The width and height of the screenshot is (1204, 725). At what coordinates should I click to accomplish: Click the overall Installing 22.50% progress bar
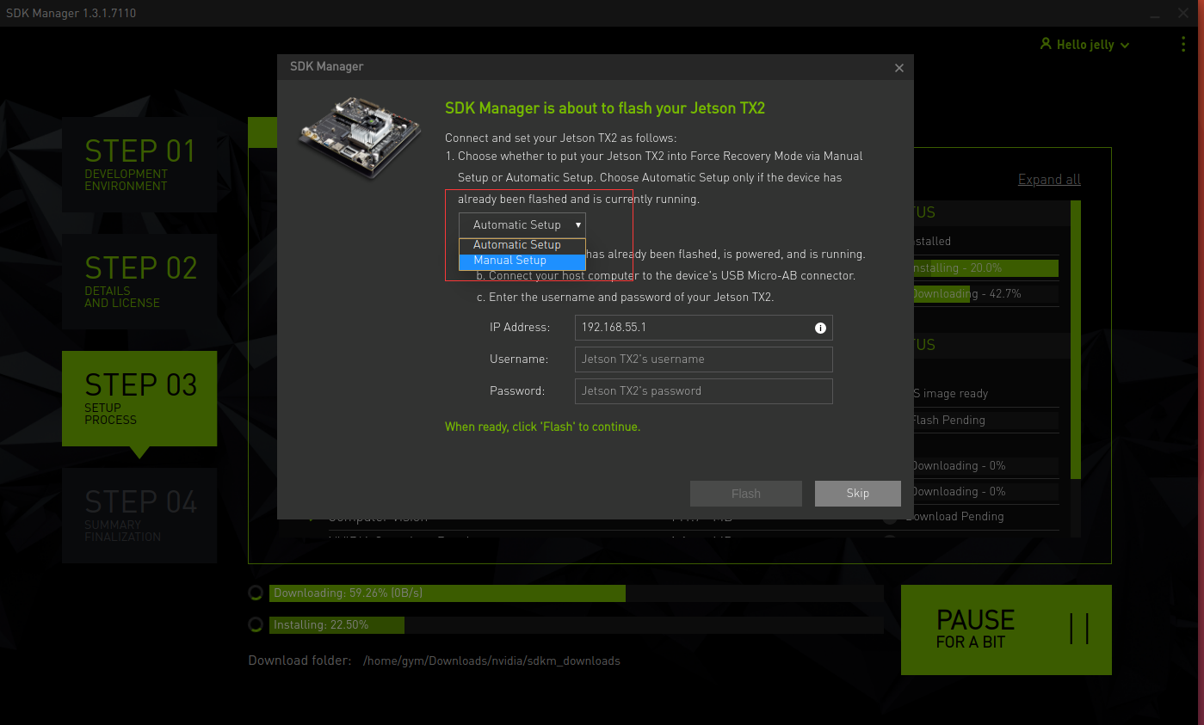click(x=576, y=625)
